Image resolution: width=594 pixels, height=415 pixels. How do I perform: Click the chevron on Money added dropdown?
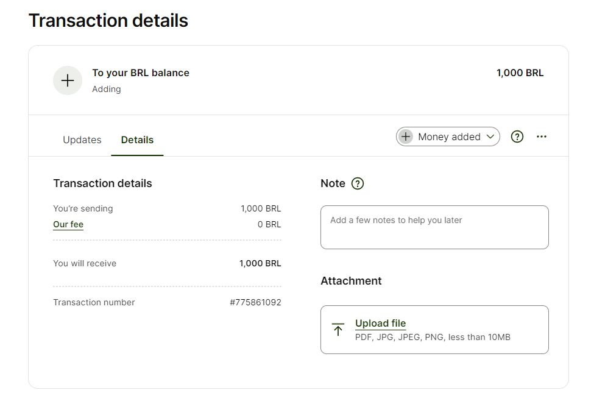click(490, 137)
